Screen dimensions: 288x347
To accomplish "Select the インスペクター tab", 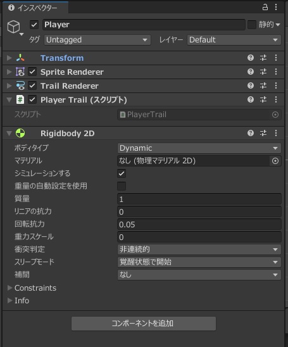I will pos(35,8).
